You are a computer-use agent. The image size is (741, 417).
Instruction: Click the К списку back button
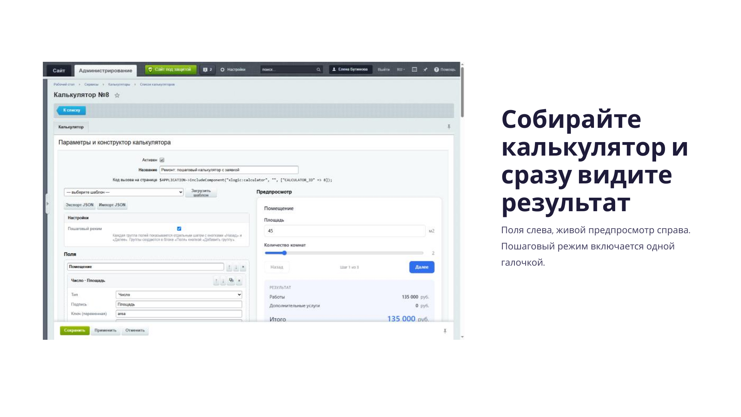[71, 110]
